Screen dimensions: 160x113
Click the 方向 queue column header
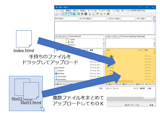(101, 88)
